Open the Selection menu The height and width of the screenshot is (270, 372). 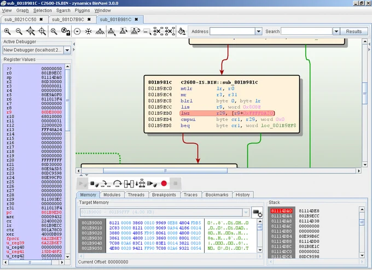[43, 10]
